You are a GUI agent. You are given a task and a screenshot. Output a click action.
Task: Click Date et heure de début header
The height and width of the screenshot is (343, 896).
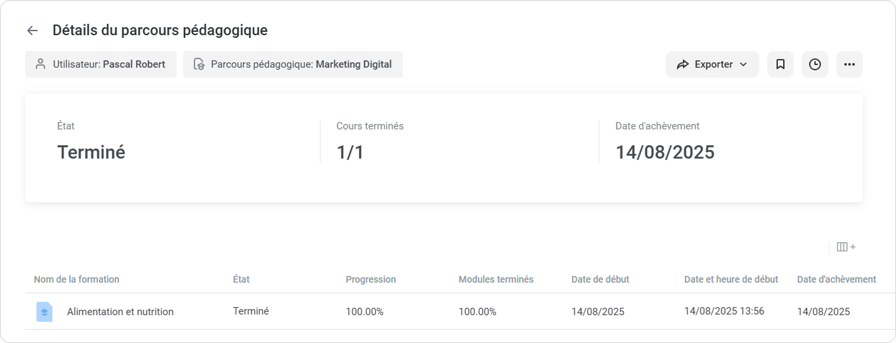(731, 279)
